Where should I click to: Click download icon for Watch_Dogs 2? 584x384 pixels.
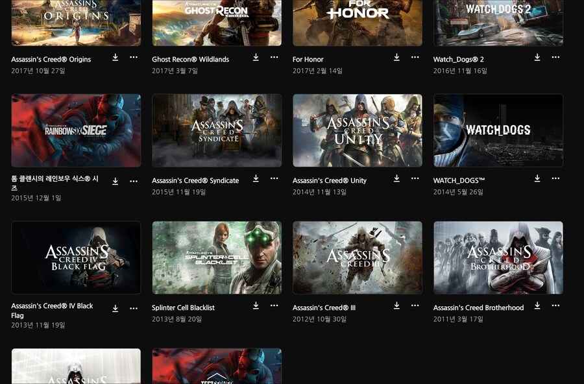537,58
